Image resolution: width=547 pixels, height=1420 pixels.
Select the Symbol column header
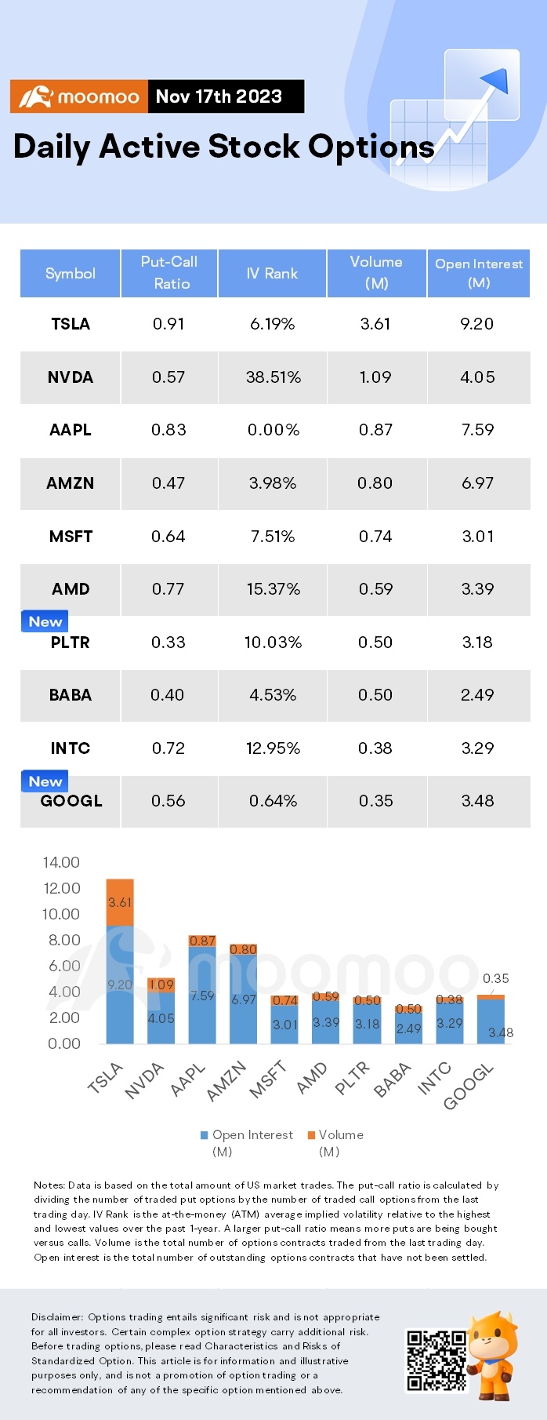(71, 273)
